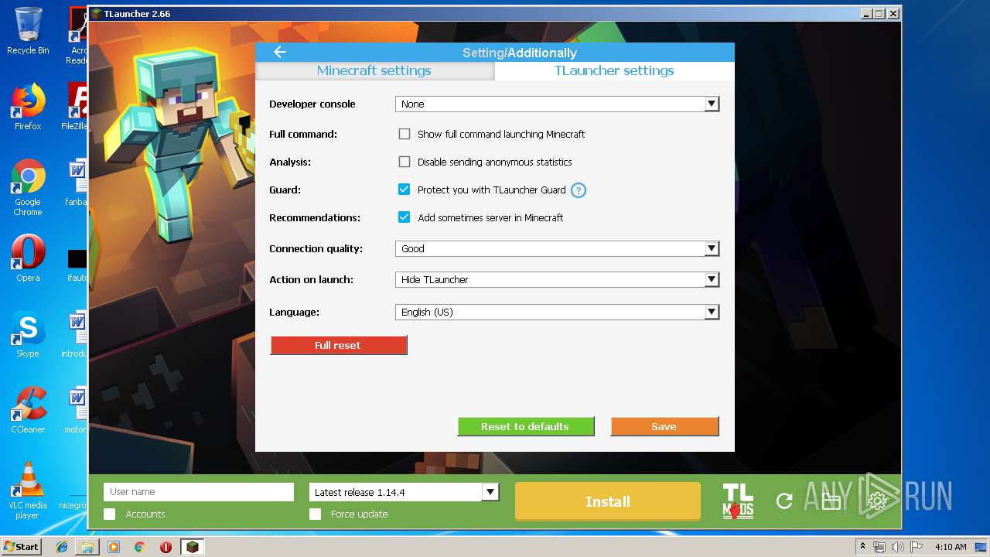Show hidden tray icons arrow
Screen dimensions: 990x557
pos(862,547)
